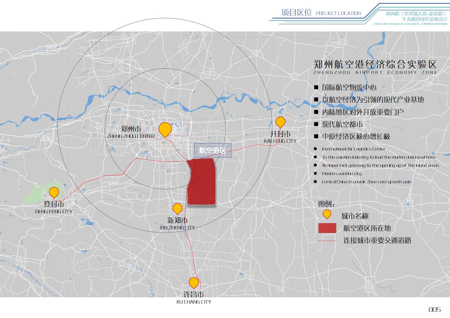450x318 pixels.
Task: Click the red airport zone area on map
Action: click(202, 182)
